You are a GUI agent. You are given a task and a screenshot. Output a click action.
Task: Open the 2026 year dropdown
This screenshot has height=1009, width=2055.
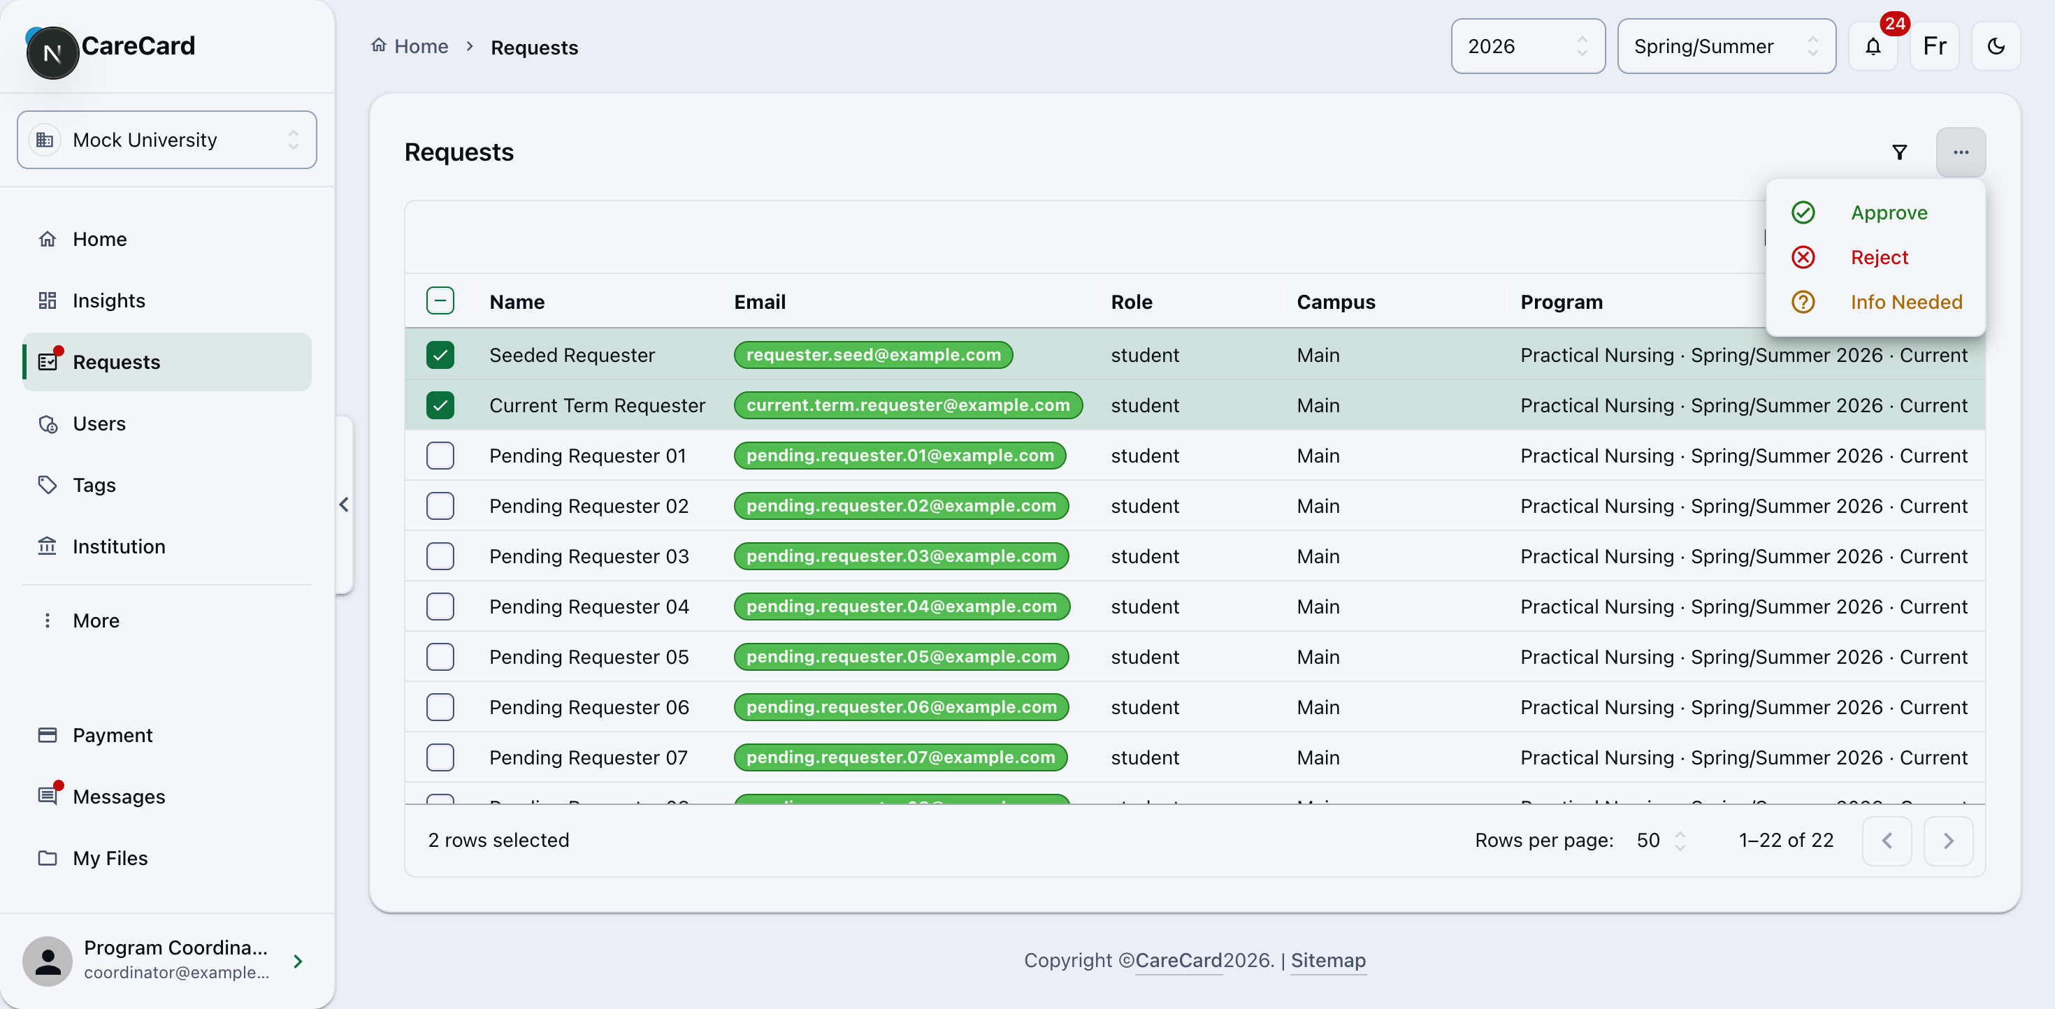(1527, 46)
